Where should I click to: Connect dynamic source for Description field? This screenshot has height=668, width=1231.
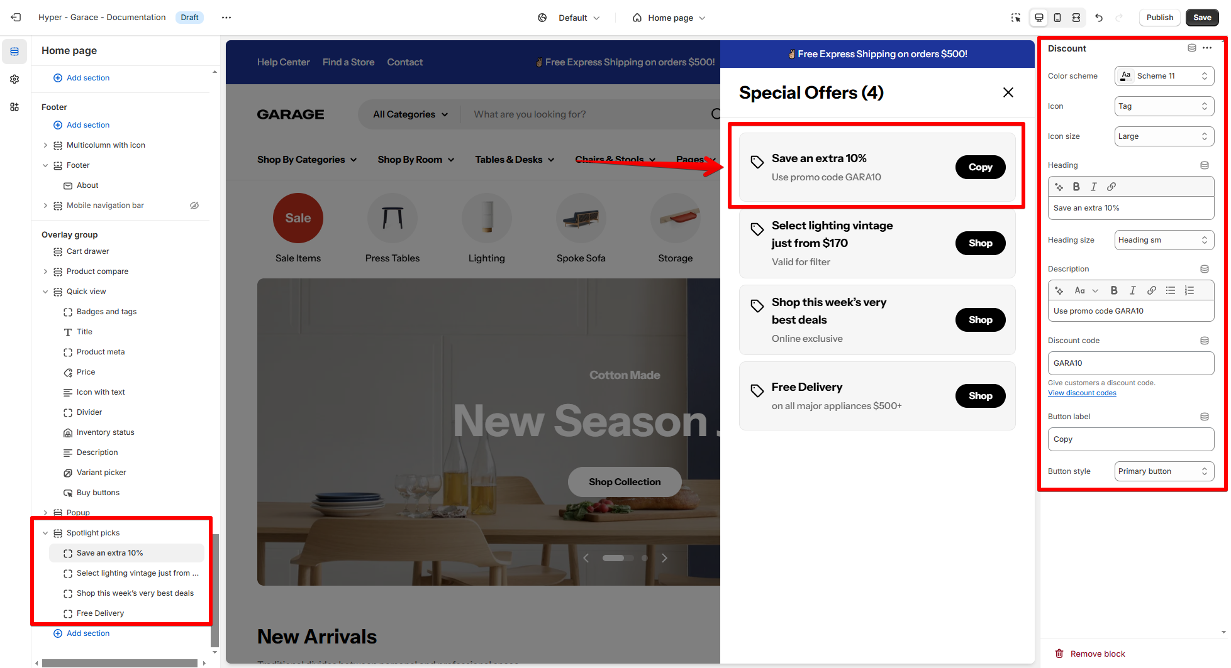click(x=1205, y=269)
